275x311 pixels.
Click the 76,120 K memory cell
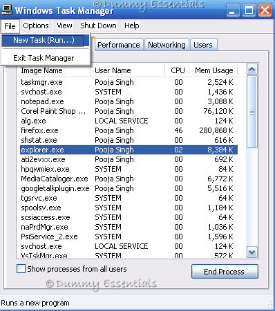click(x=218, y=111)
